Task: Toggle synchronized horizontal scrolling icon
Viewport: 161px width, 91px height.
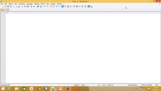Action: [x=53, y=7]
